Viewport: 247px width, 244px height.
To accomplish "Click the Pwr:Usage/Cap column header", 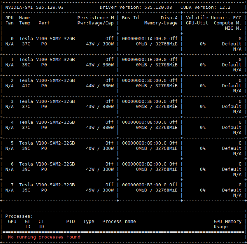I will pos(95,23).
